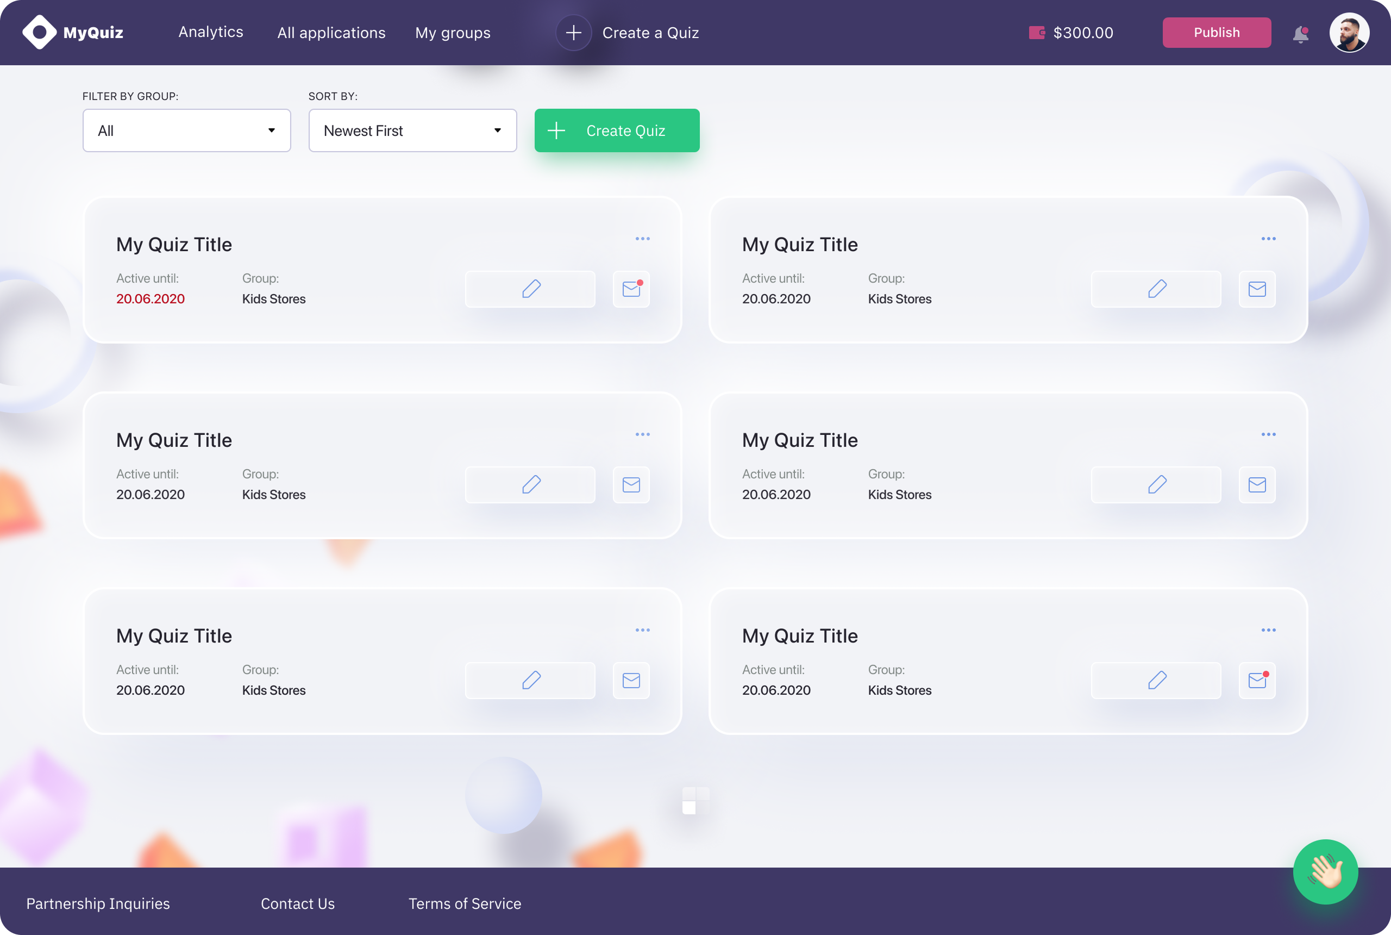This screenshot has height=935, width=1391.
Task: Open three-dots menu on middle-right quiz card
Action: click(1268, 434)
